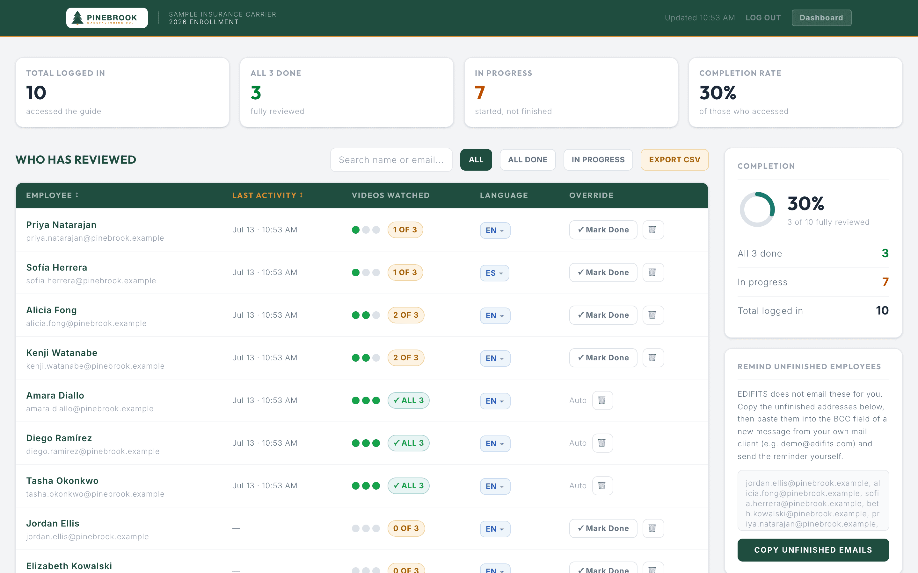Export the list as CSV

[x=674, y=159]
